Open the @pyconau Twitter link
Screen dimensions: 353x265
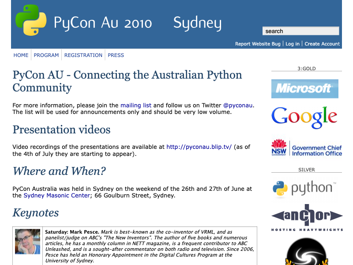[238, 105]
